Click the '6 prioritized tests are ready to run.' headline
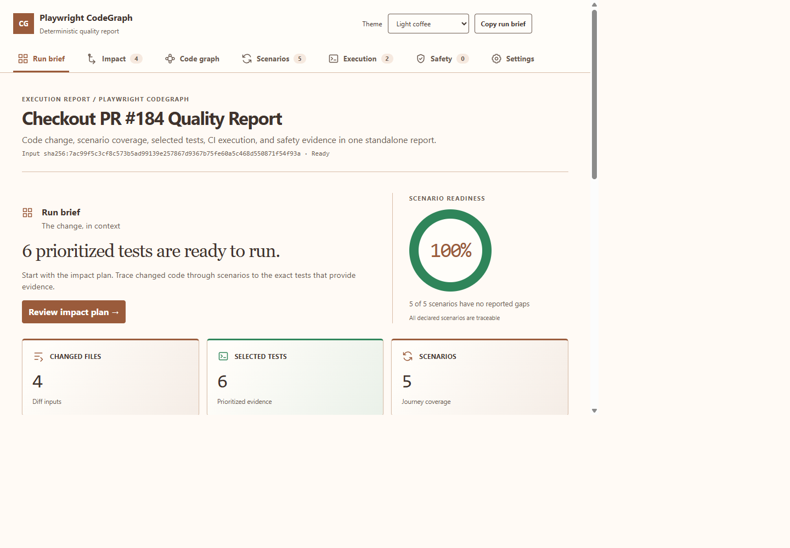The image size is (790, 548). coord(151,251)
